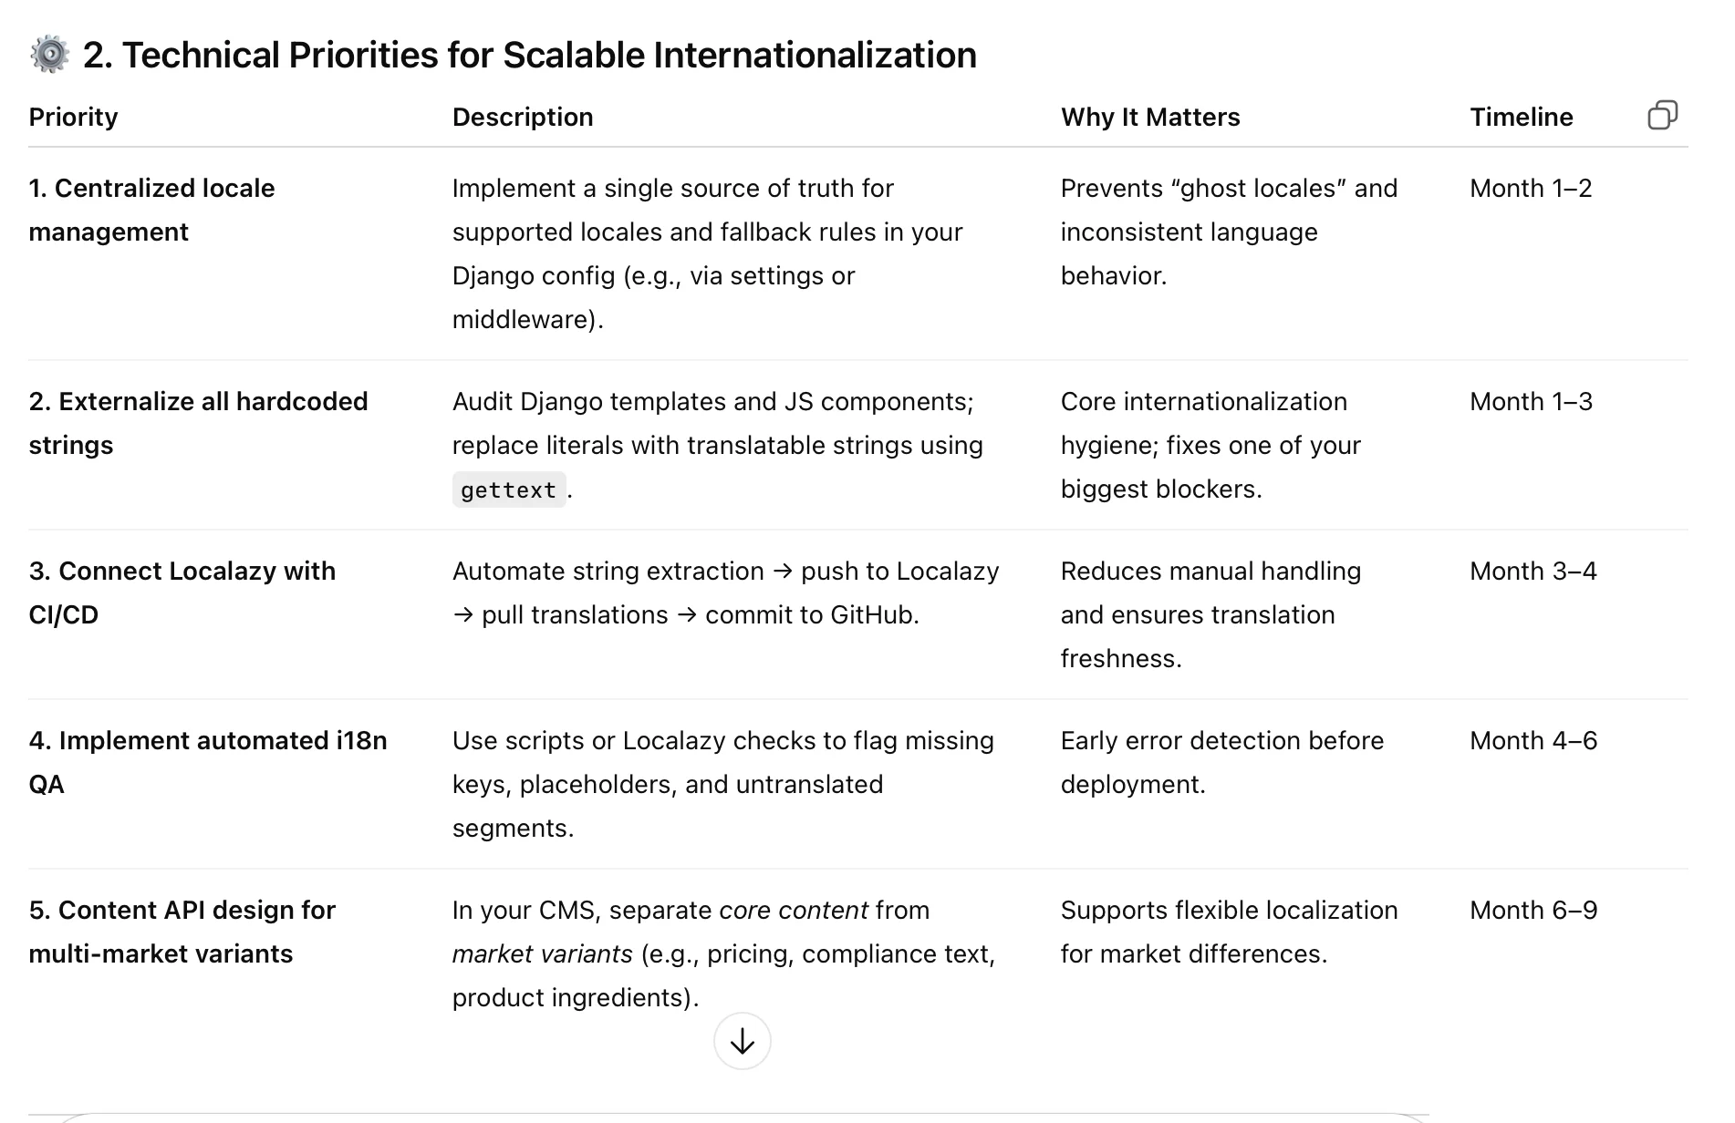1735x1123 pixels.
Task: Click the Why It Matters column header
Action: pyautogui.click(x=1149, y=117)
